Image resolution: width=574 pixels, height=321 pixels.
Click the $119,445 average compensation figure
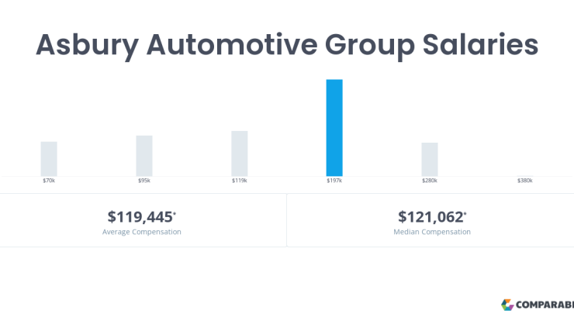coord(140,217)
